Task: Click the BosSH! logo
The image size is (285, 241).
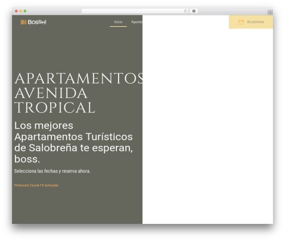Action: tap(34, 22)
